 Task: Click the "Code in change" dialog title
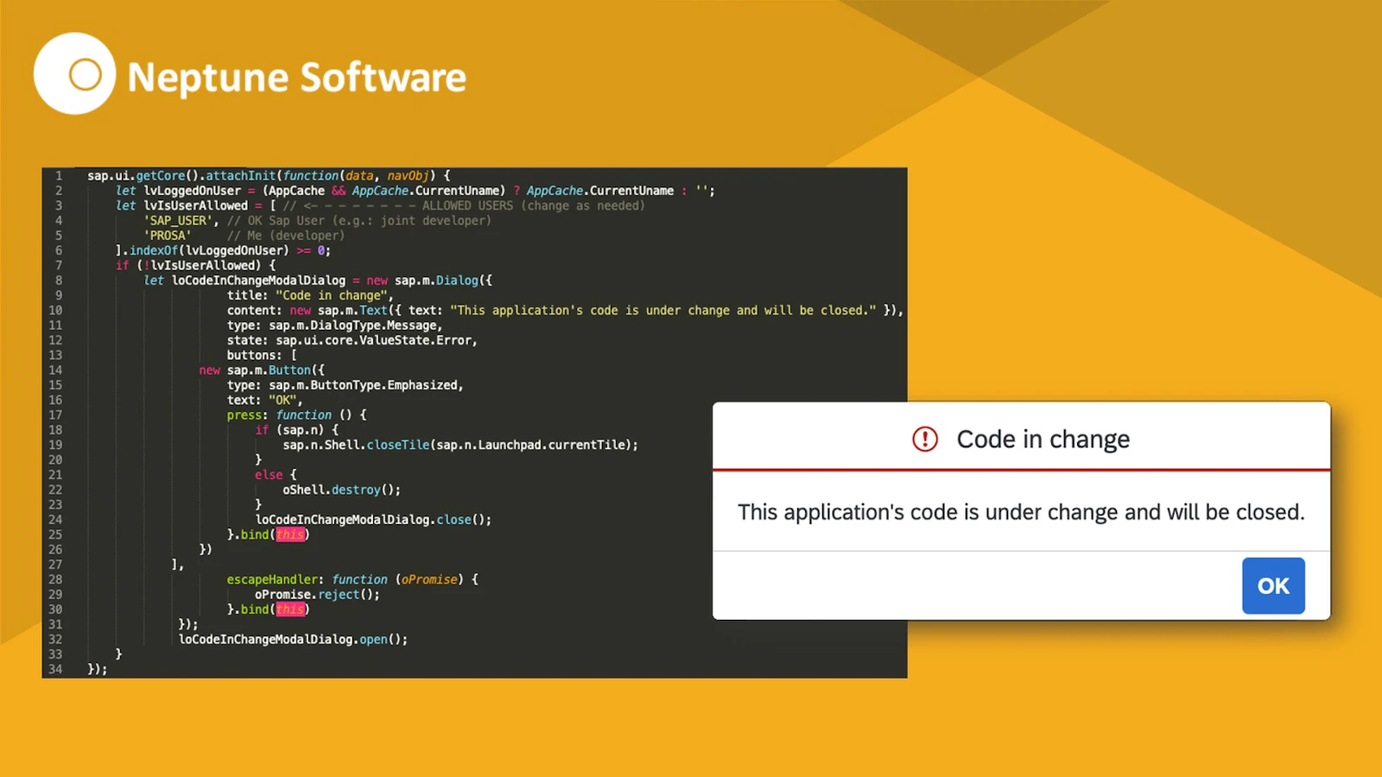tap(1043, 439)
